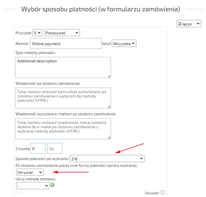This screenshot has height=197, width=206.
Task: Expand the Ukrywać dropdown
Action: pyautogui.click(x=29, y=172)
